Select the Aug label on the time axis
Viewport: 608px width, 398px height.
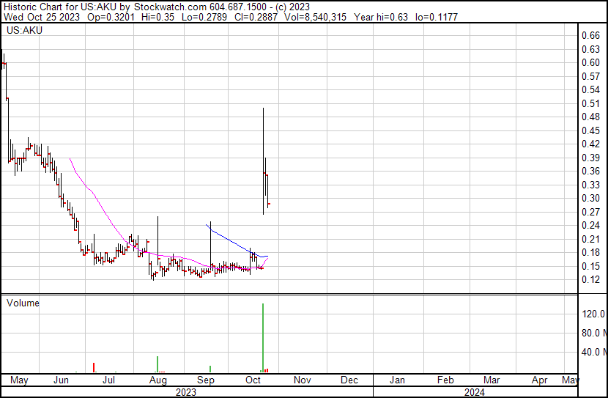pos(157,381)
